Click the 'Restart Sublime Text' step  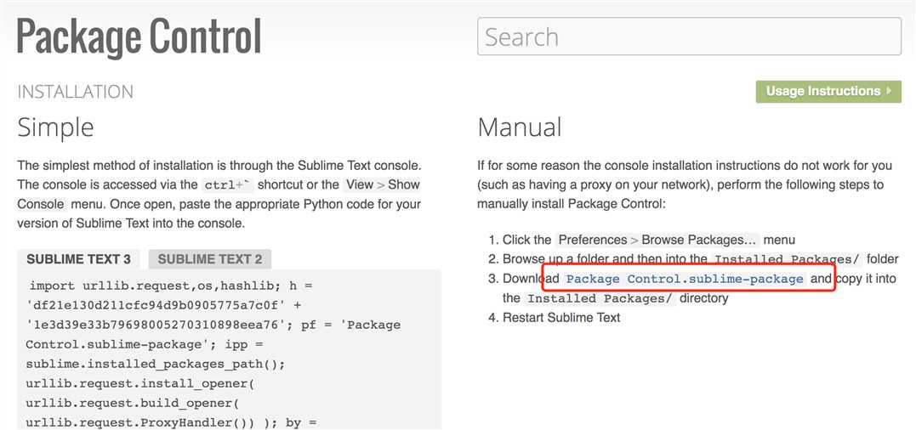click(x=561, y=318)
